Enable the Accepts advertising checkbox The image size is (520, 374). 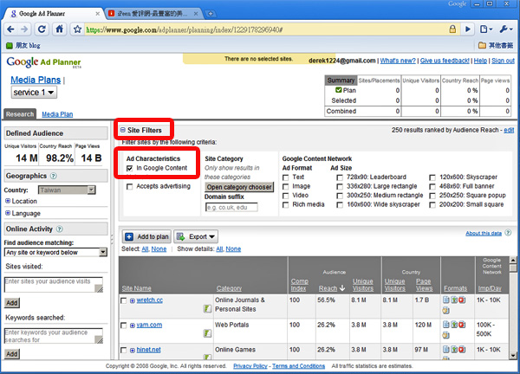(130, 187)
